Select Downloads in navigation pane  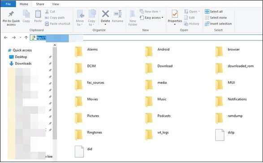coord(21,64)
